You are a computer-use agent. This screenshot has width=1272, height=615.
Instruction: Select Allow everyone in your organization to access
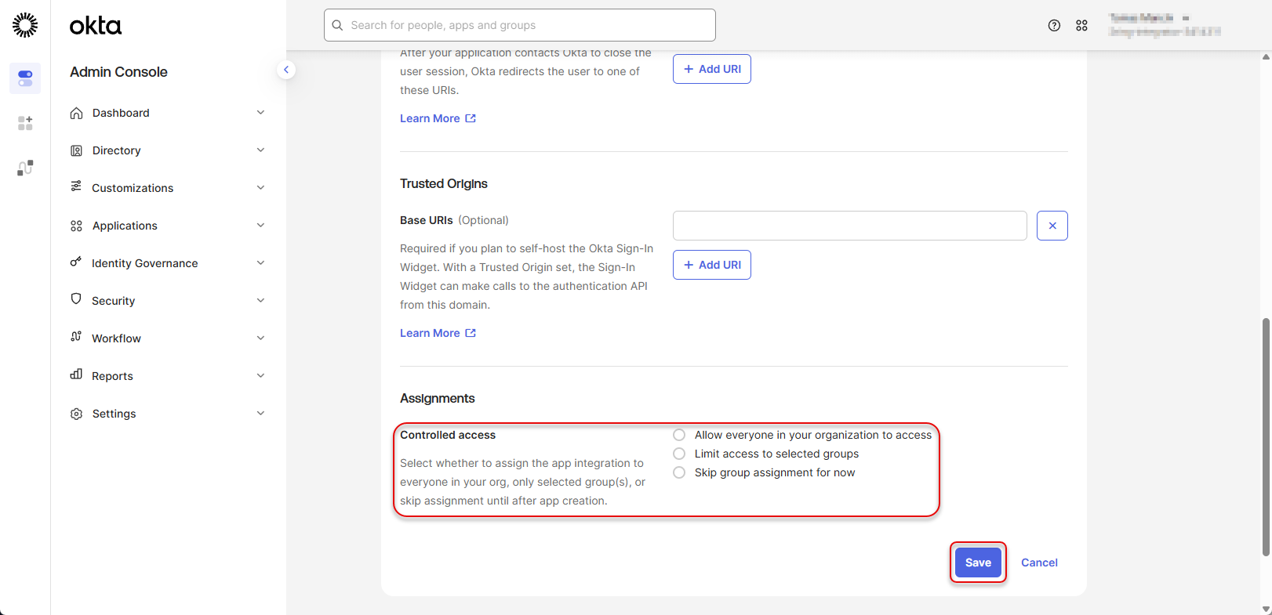pyautogui.click(x=679, y=435)
